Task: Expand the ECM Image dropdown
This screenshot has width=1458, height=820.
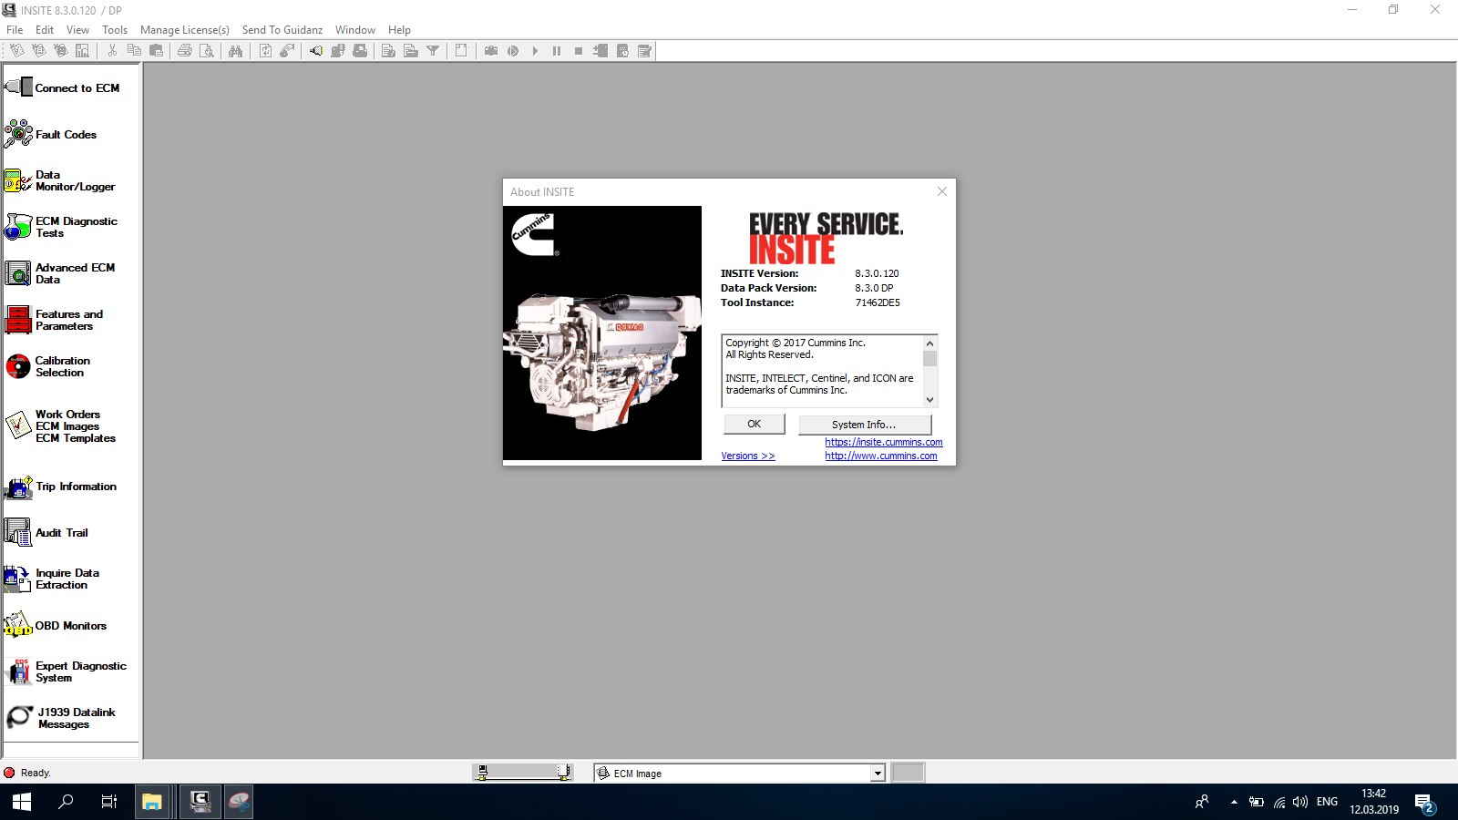Action: click(x=877, y=774)
